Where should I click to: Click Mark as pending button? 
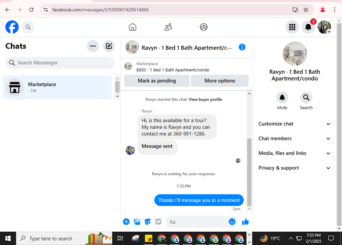(157, 81)
